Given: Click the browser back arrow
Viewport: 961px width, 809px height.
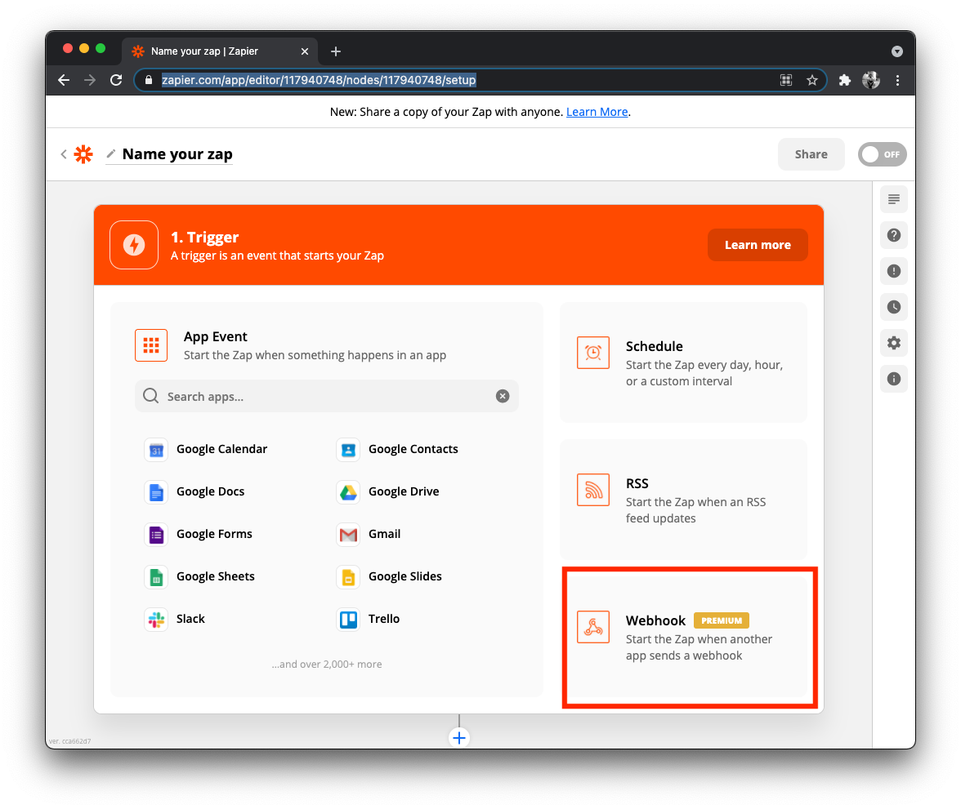Looking at the screenshot, I should point(64,80).
